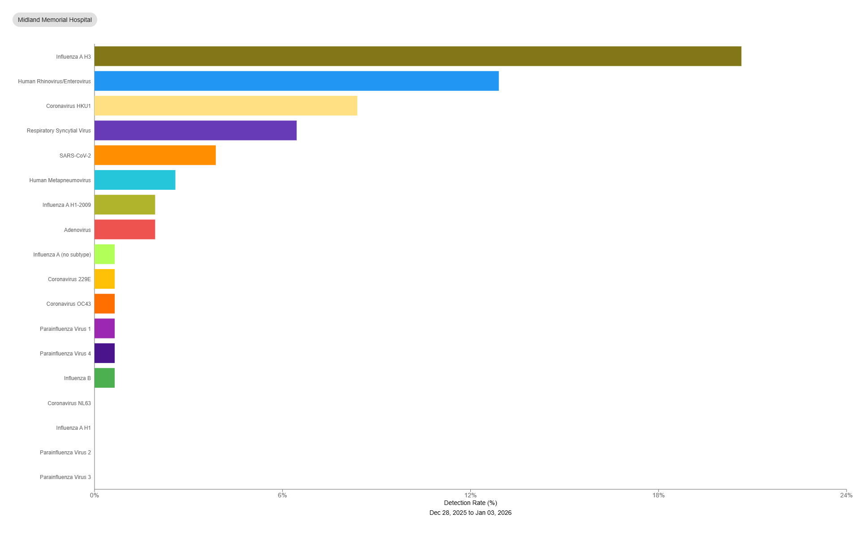Select the orange SARS-CoV-2 bar

coord(155,155)
